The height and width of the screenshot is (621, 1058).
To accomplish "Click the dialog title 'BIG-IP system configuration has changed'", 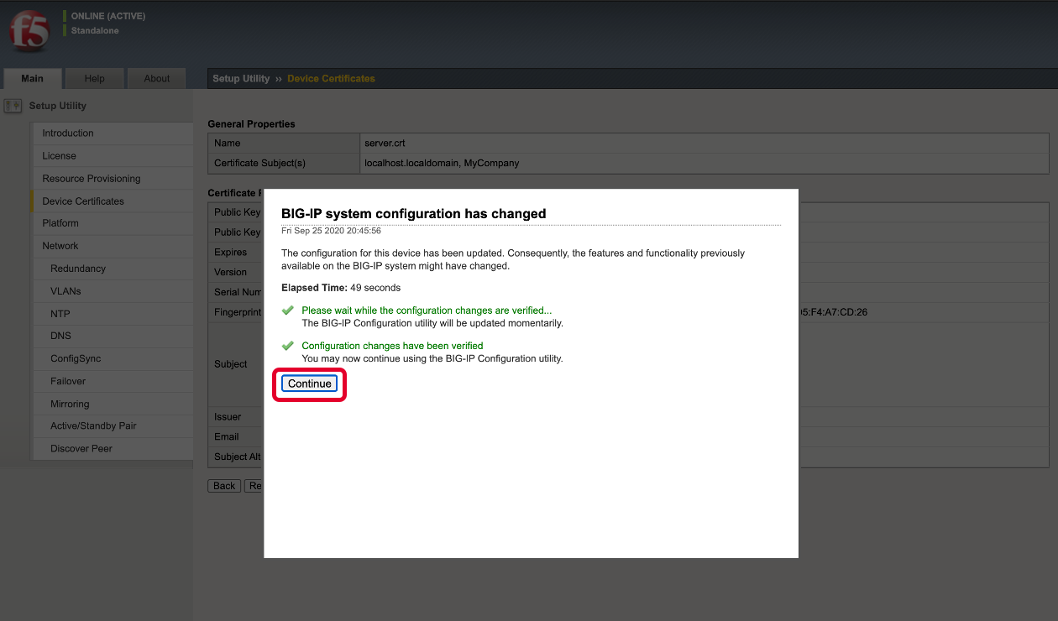I will tap(414, 213).
